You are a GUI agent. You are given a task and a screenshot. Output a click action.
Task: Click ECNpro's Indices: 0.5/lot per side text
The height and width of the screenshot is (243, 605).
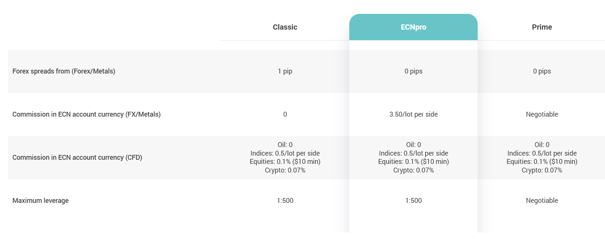tap(413, 153)
